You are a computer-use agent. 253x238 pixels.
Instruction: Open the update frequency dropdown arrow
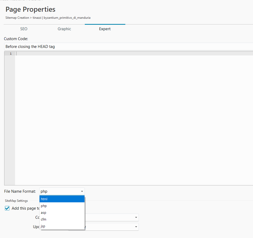(x=136, y=227)
